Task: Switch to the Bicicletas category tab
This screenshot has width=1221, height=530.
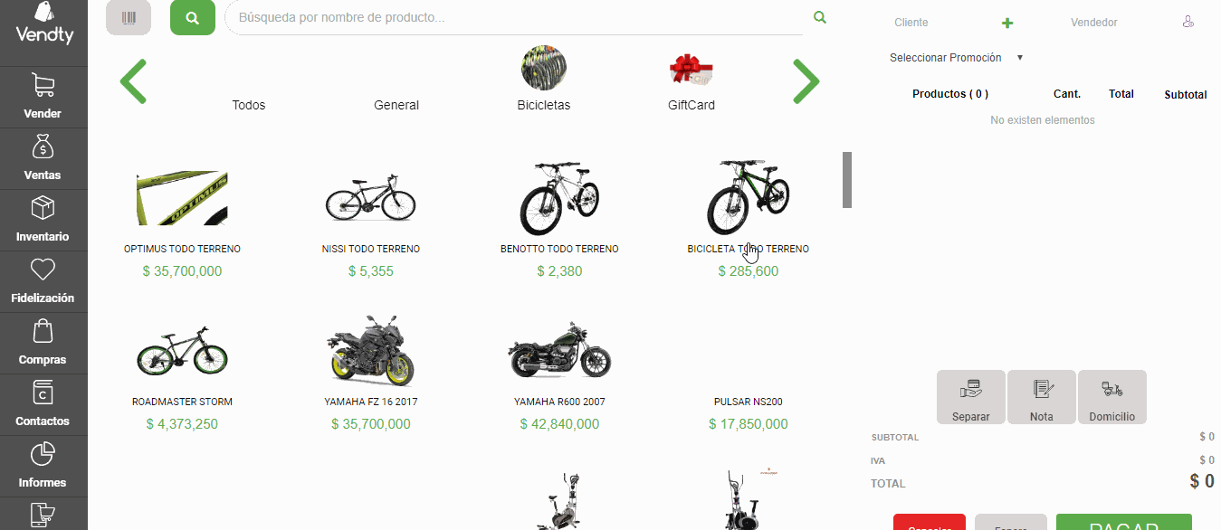Action: coord(543,80)
